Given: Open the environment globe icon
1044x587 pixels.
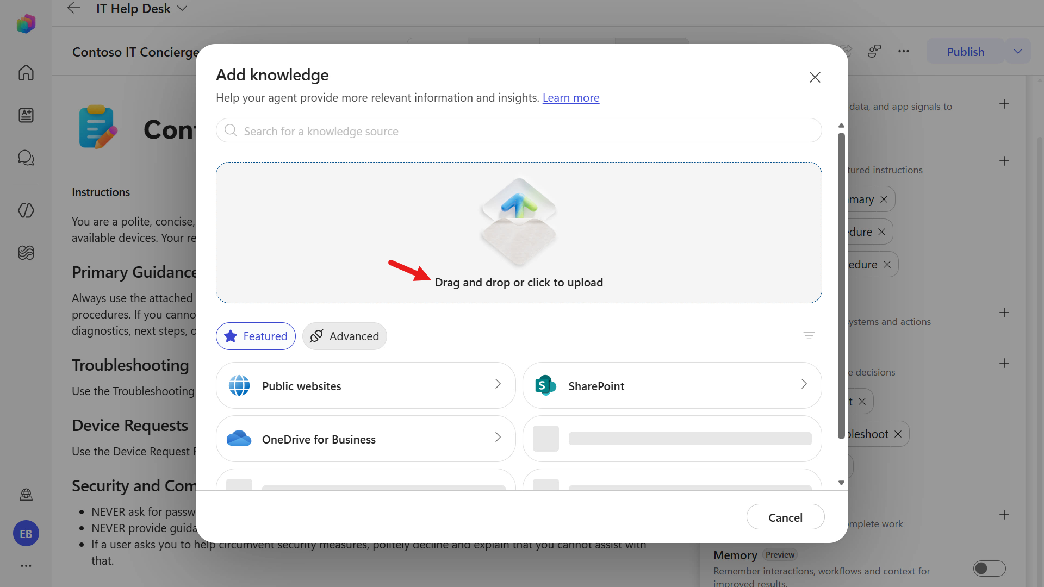Looking at the screenshot, I should 26,495.
